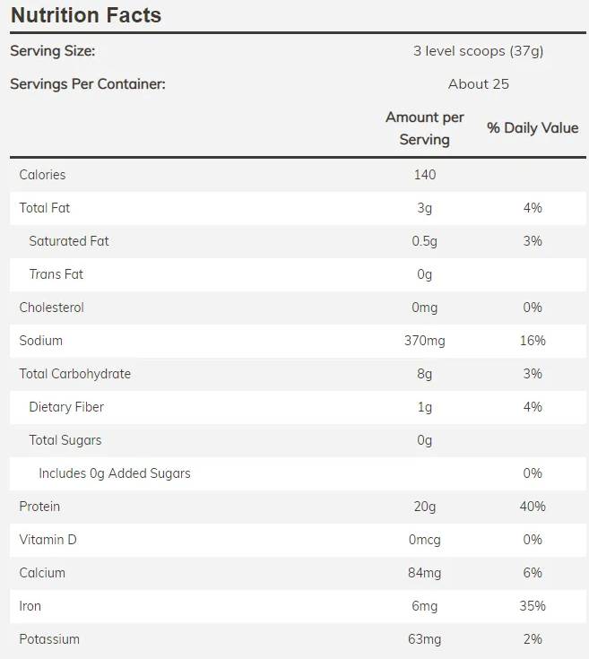
Task: Select the Calories row label
Action: coord(42,175)
